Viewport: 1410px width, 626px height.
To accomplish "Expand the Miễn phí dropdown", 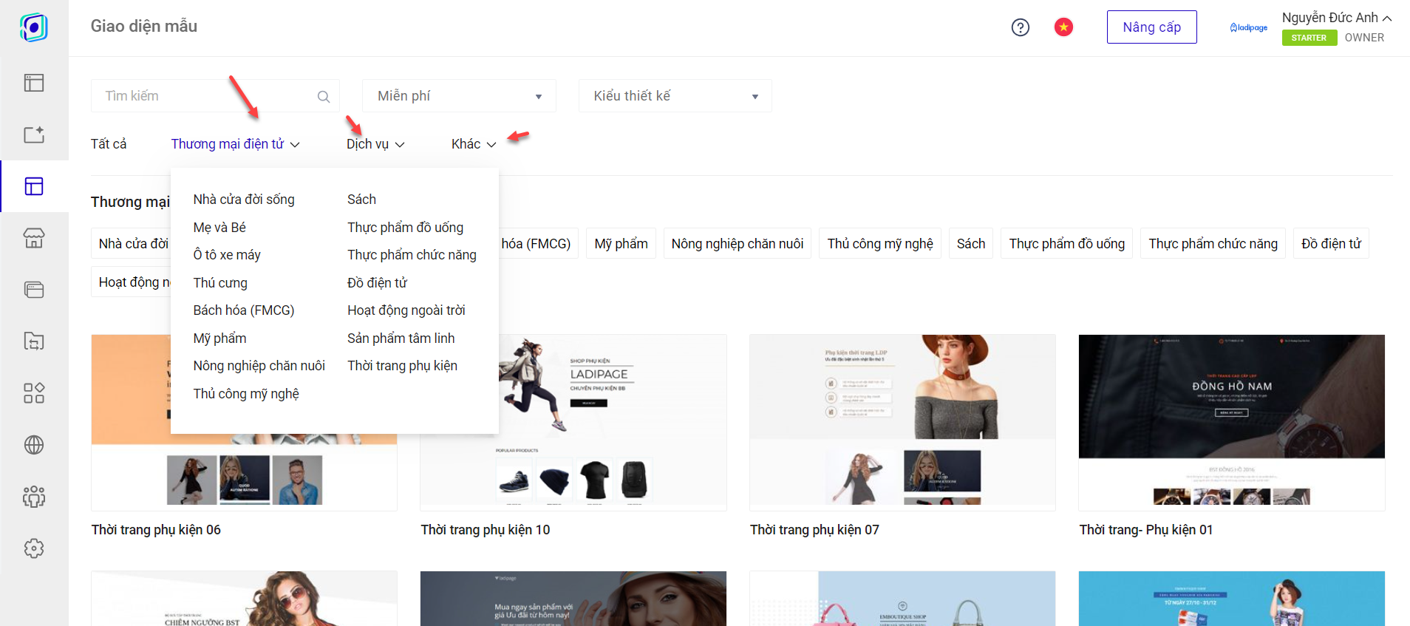I will [459, 96].
